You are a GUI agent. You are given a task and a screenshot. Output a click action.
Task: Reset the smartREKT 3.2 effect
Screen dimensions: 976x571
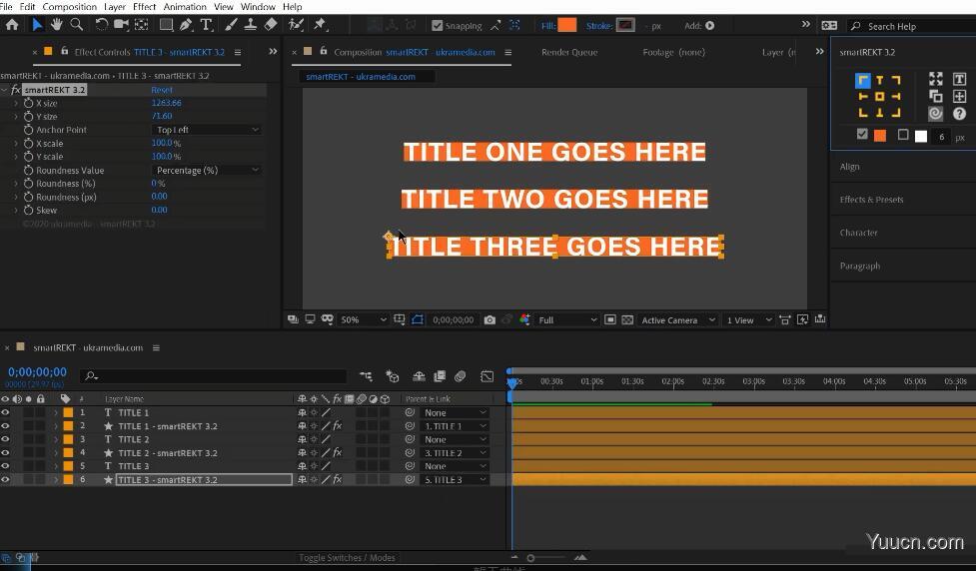coord(161,90)
